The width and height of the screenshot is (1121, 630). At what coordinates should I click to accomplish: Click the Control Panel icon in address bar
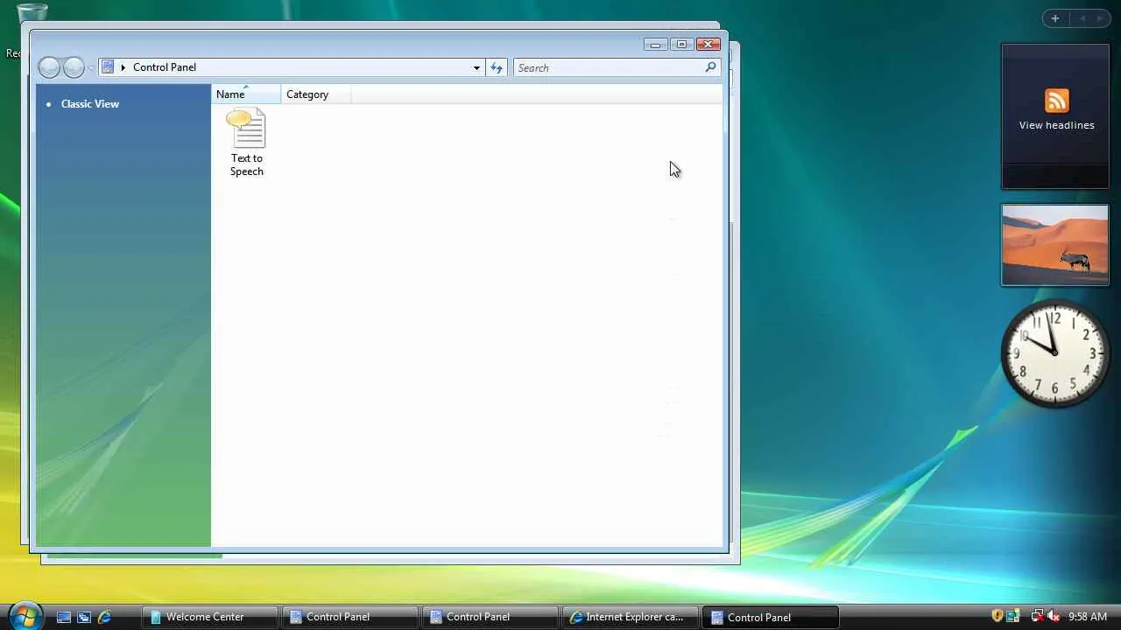(x=108, y=67)
